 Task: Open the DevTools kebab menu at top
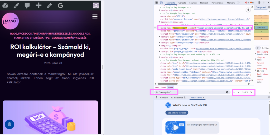click(264, 3)
